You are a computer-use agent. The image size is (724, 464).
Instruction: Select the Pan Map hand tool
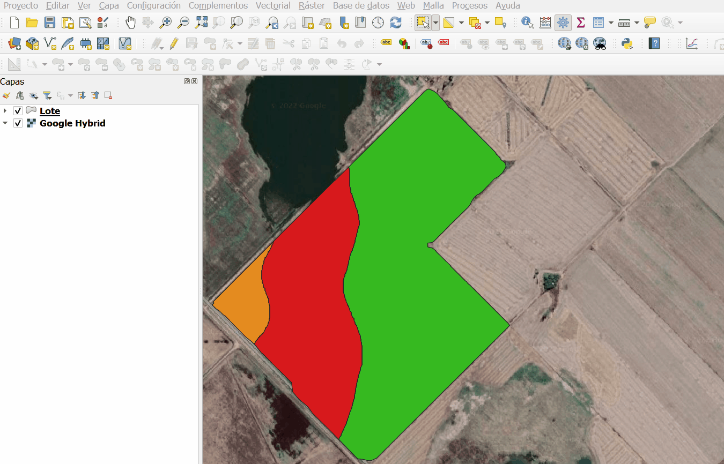[130, 23]
